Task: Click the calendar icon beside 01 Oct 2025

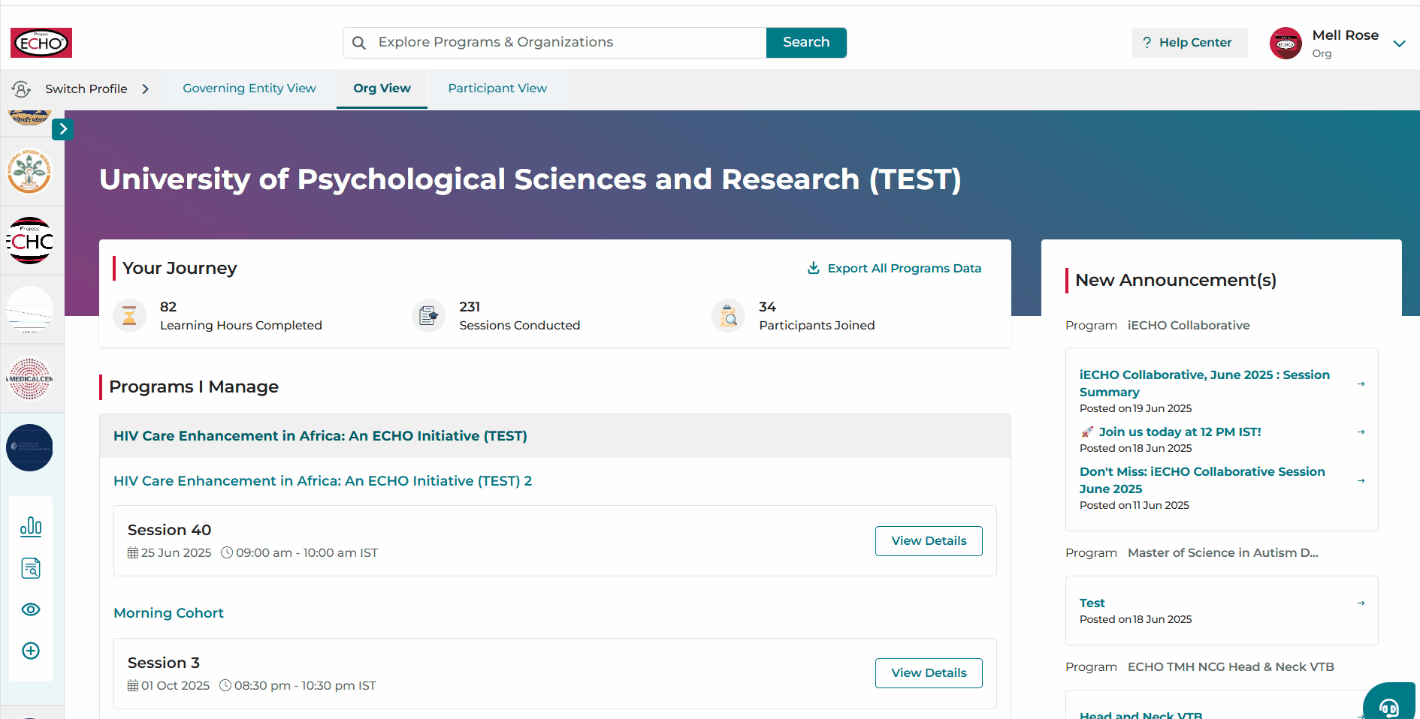Action: [133, 686]
